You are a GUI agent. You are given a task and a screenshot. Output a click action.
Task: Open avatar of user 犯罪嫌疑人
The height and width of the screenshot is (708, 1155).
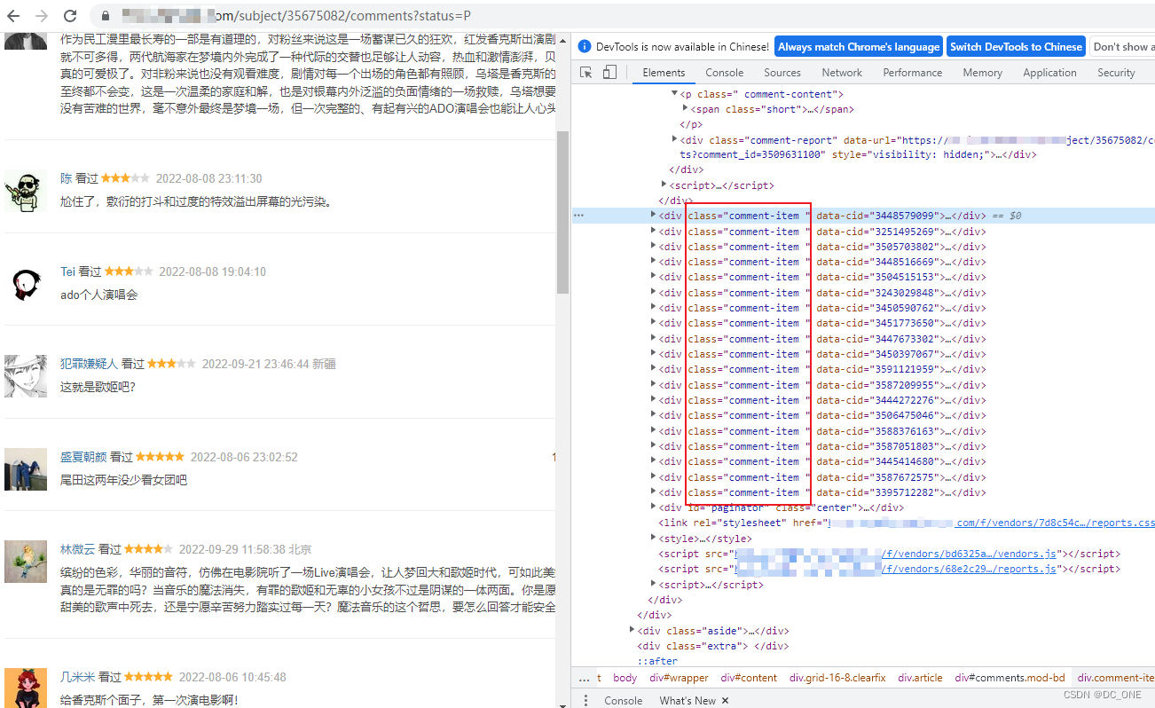point(26,376)
